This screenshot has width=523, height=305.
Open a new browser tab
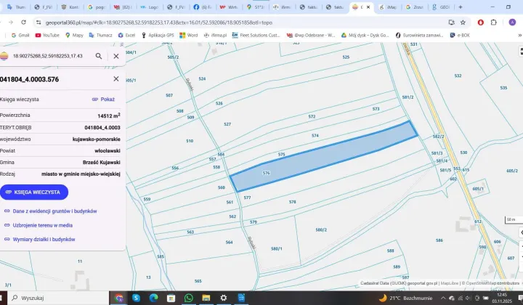[460, 7]
